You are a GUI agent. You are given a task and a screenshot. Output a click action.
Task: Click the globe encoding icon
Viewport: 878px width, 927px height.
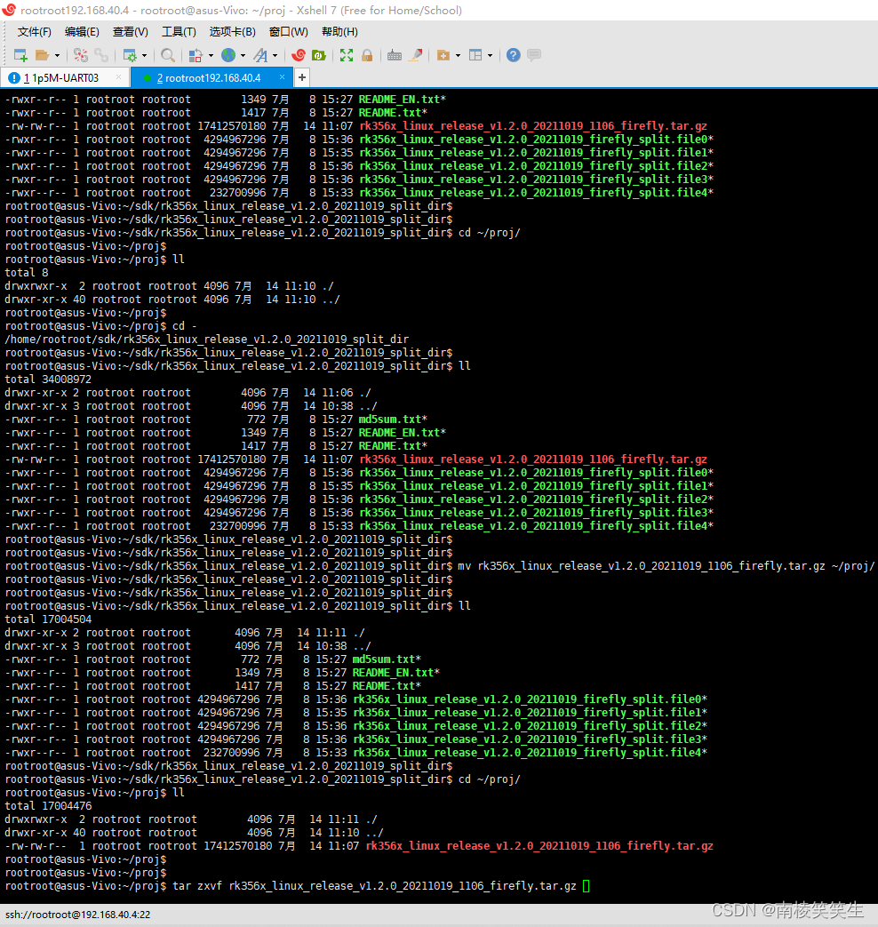point(228,56)
